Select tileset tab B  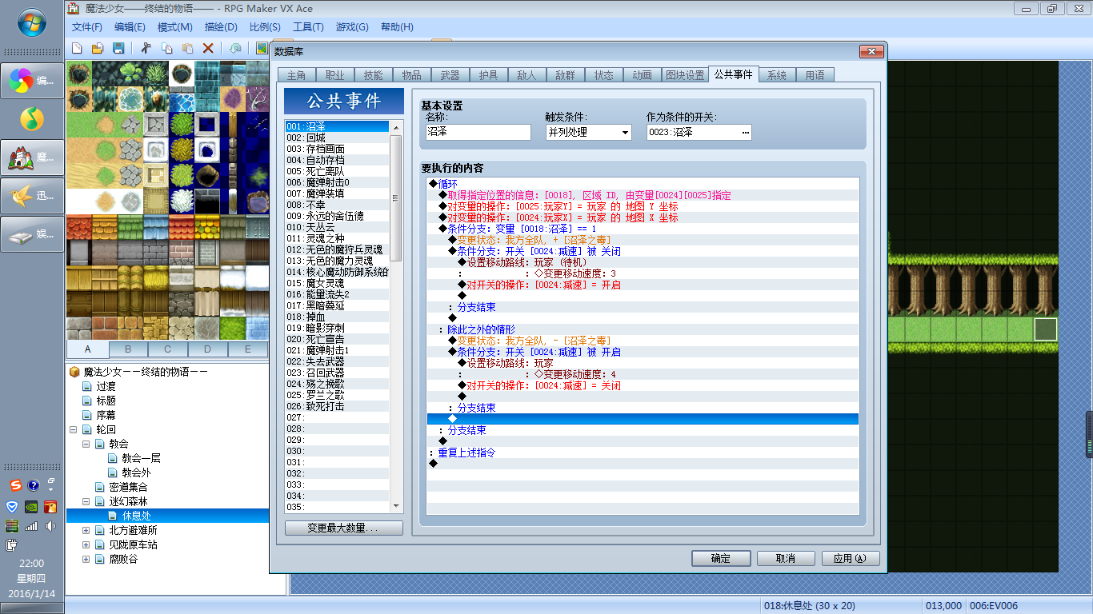(128, 349)
